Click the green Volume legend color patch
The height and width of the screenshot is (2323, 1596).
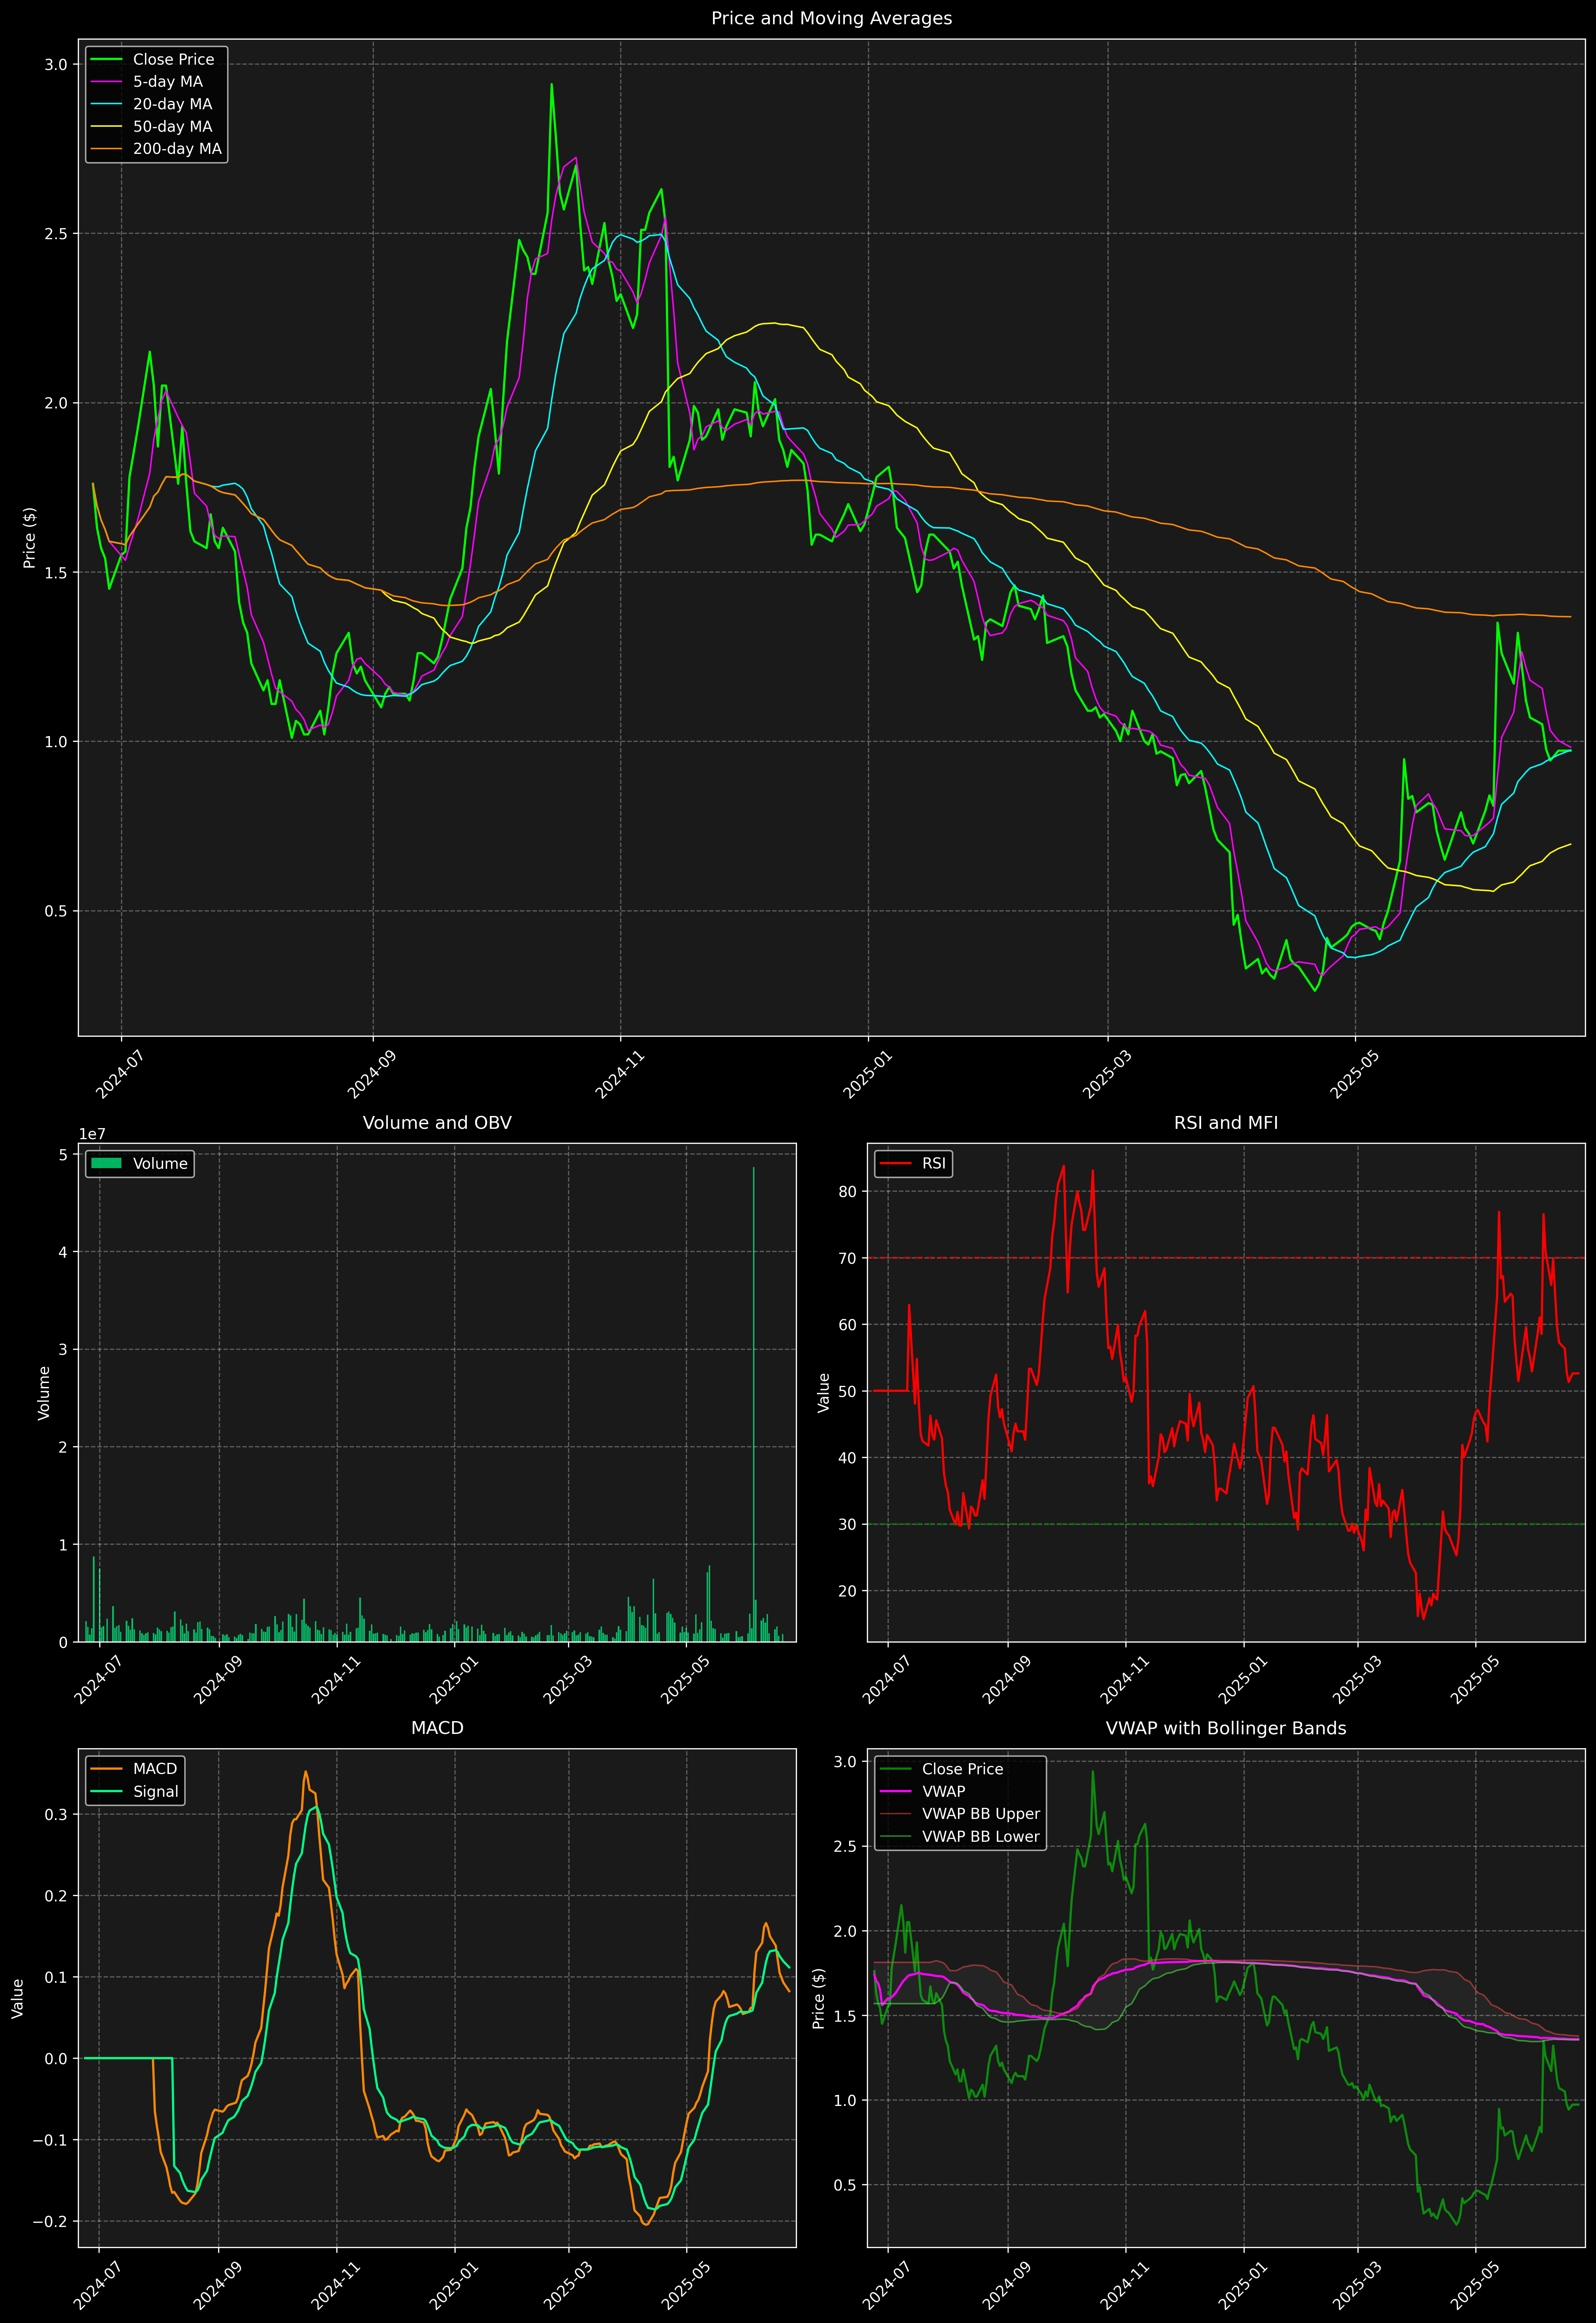pyautogui.click(x=106, y=1163)
